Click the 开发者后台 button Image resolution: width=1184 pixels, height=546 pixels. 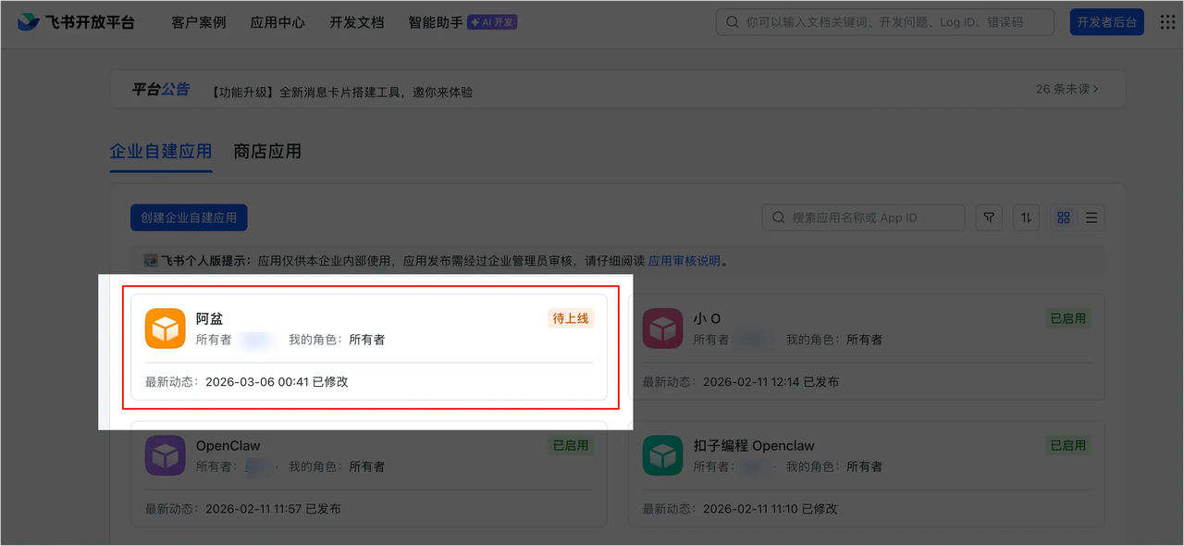[x=1106, y=22]
